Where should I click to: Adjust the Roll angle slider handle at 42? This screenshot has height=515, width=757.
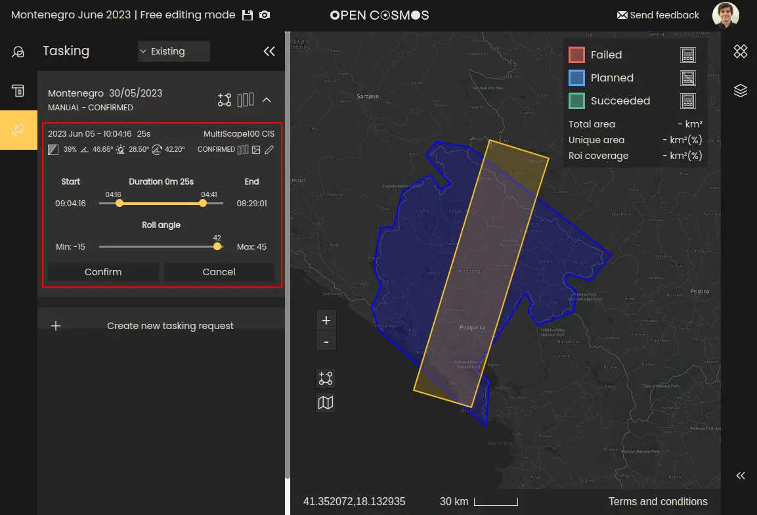tap(217, 246)
